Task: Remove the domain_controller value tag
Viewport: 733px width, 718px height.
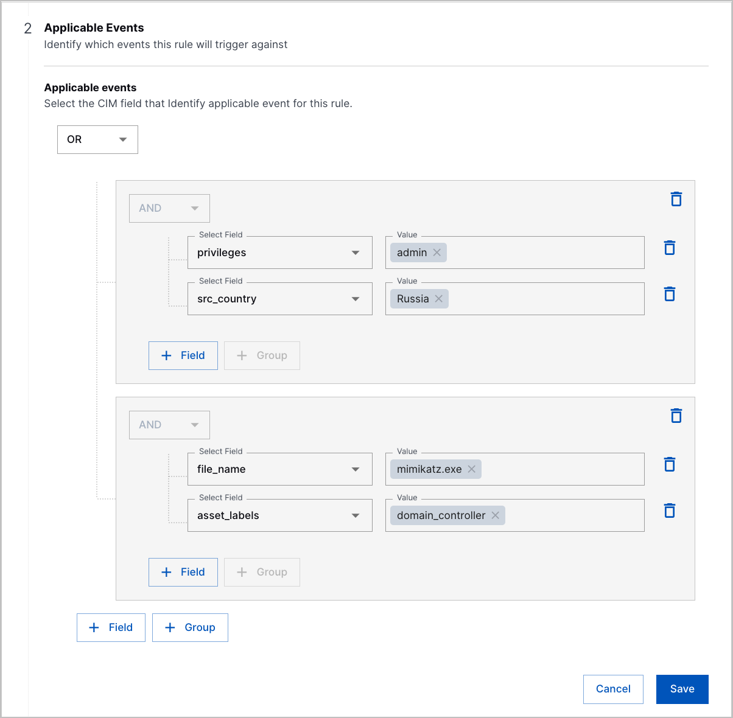Action: tap(496, 515)
